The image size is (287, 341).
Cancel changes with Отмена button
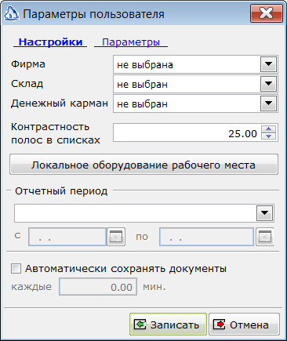click(x=244, y=325)
